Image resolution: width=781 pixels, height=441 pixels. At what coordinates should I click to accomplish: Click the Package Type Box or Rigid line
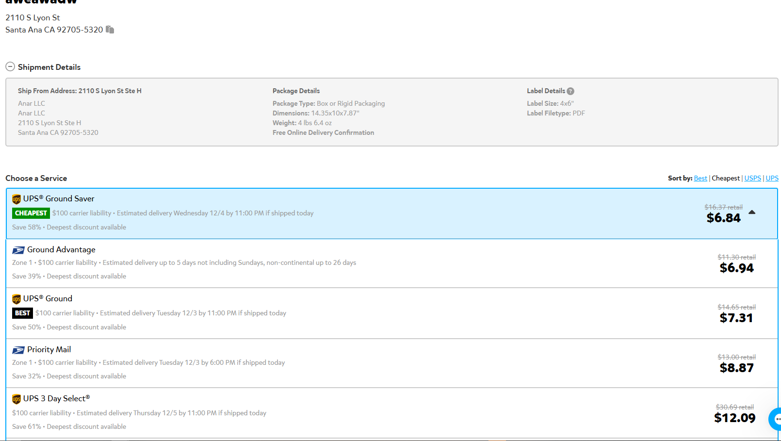click(328, 103)
